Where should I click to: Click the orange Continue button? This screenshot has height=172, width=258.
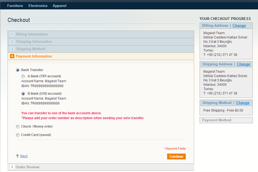click(x=177, y=157)
